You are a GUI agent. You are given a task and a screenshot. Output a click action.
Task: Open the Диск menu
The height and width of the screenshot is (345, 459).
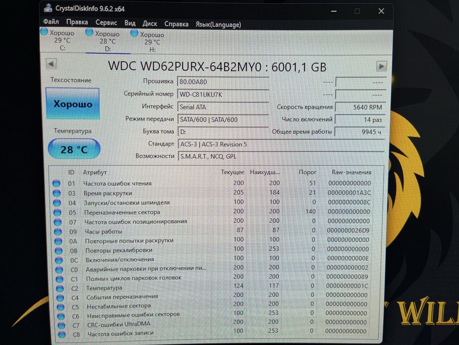(150, 24)
